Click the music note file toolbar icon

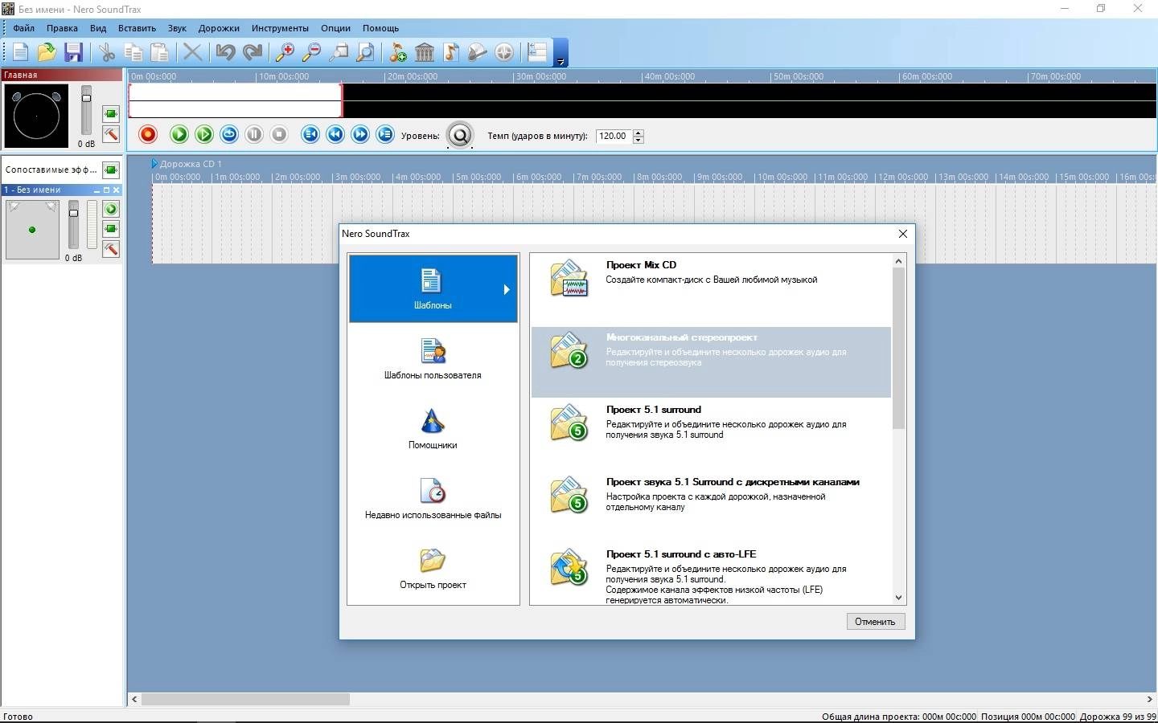click(451, 53)
